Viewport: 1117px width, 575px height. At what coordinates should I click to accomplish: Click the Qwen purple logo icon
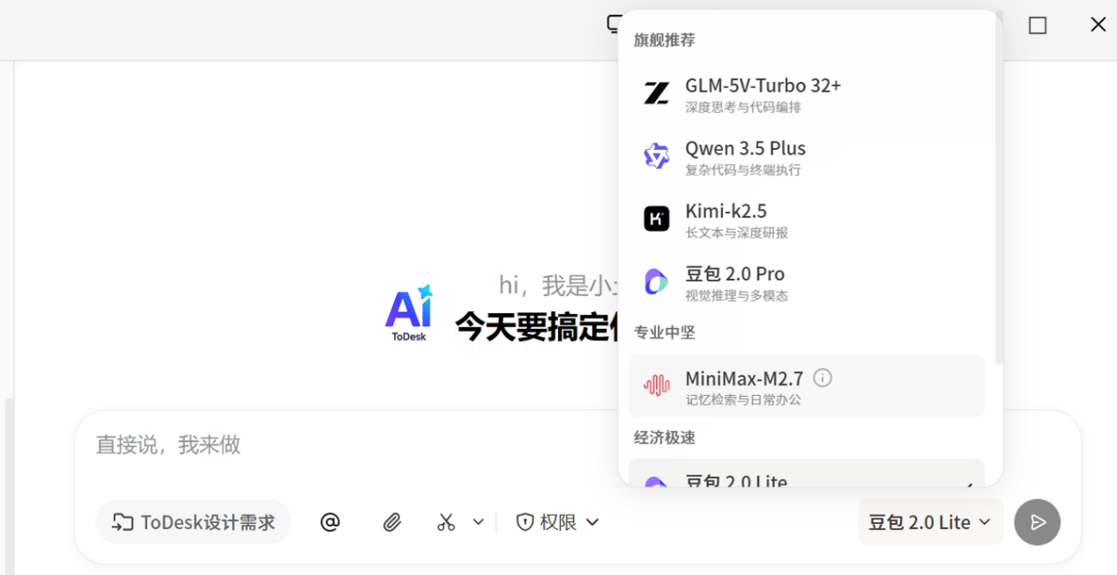[656, 156]
